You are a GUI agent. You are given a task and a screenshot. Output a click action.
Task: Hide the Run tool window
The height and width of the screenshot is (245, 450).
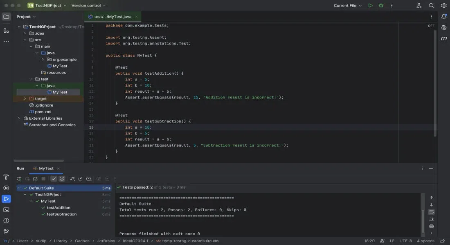(431, 169)
